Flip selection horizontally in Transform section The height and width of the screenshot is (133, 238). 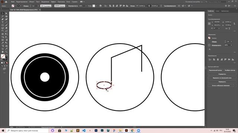tap(226, 28)
